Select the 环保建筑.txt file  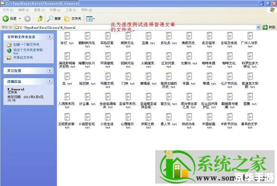tap(108, 60)
